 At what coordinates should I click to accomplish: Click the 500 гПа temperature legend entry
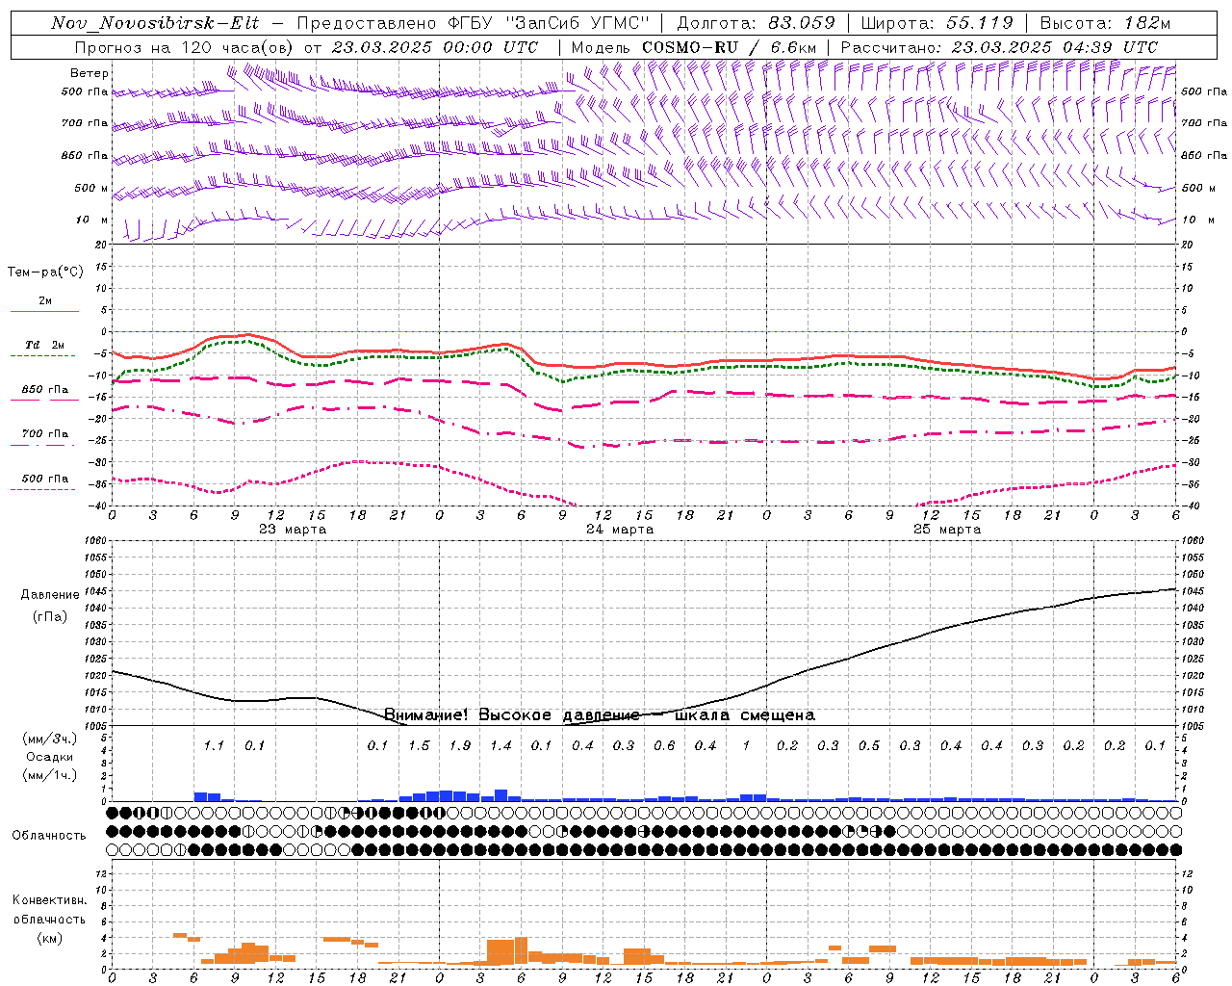point(45,479)
